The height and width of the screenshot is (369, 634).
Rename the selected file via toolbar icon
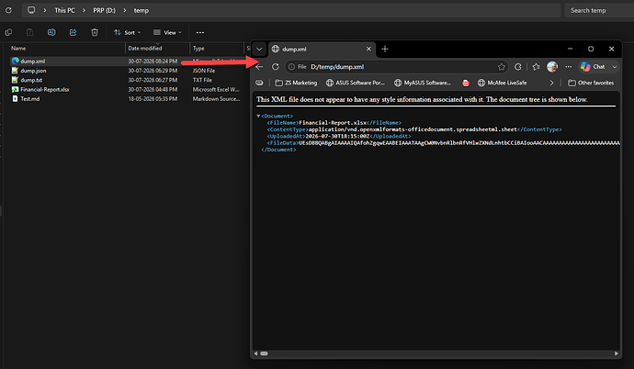pyautogui.click(x=51, y=32)
